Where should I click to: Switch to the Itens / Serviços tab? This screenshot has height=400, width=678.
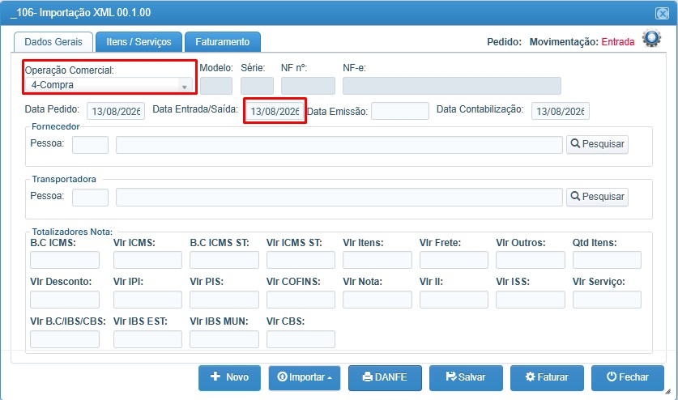[x=139, y=42]
